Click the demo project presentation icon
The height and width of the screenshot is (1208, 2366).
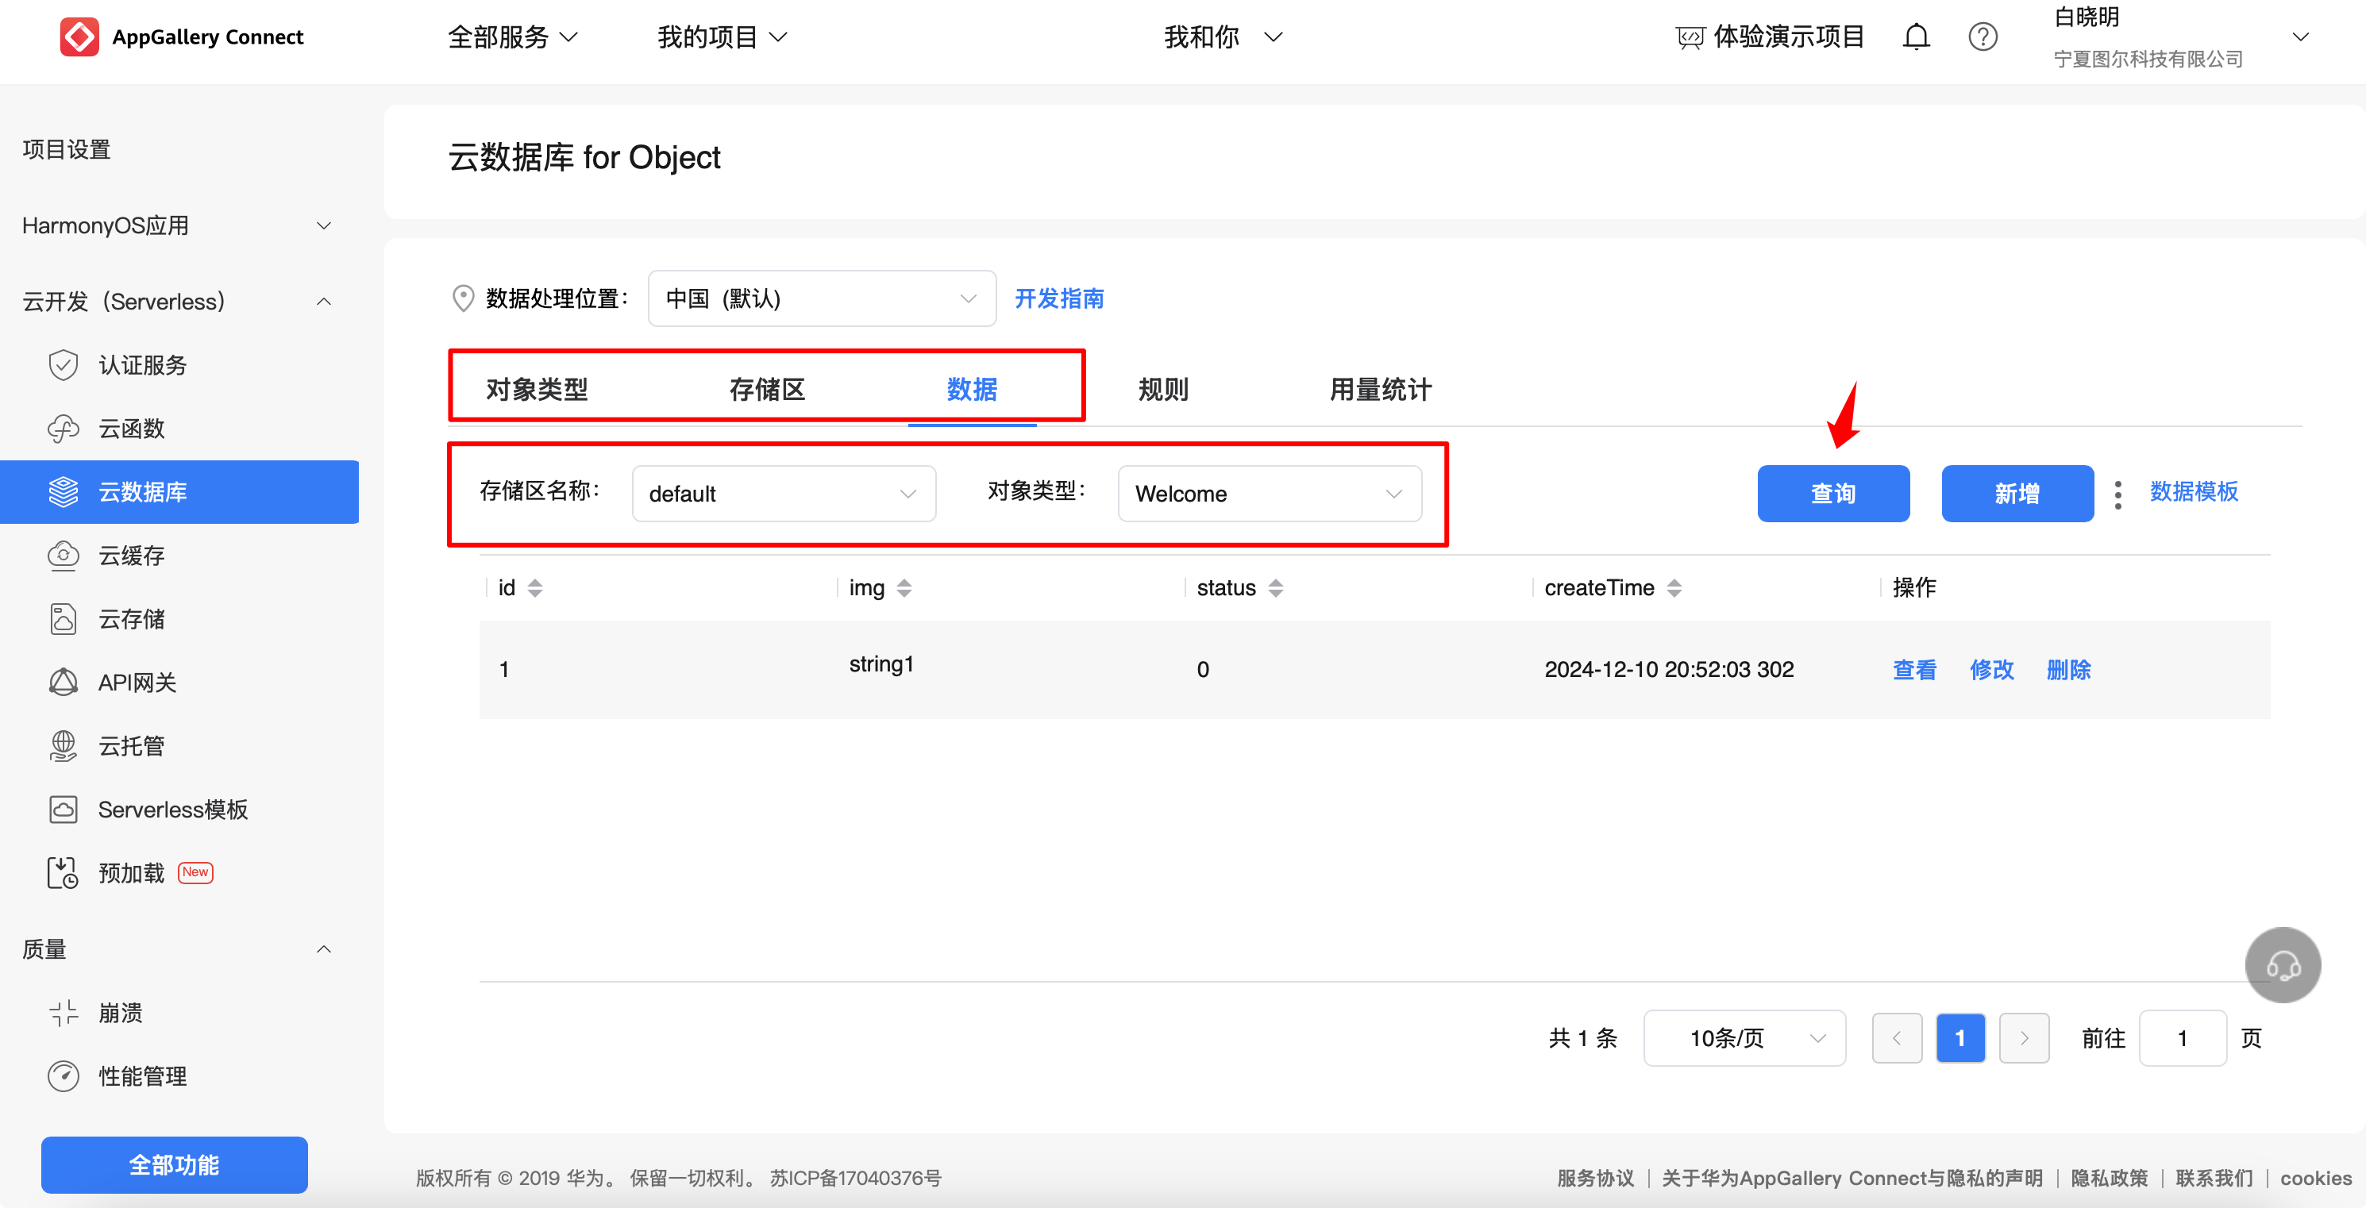[1690, 37]
